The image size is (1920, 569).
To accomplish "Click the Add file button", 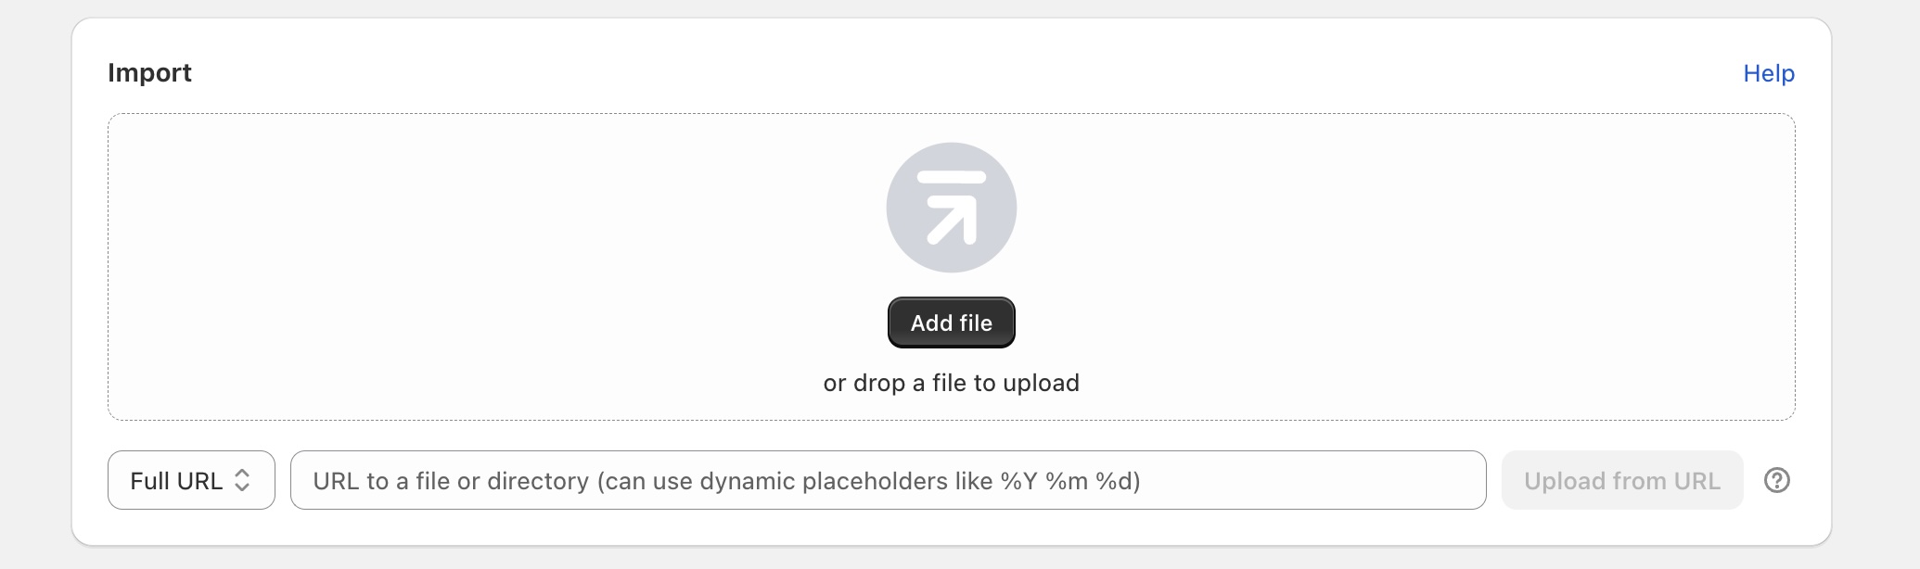I will click(x=951, y=322).
